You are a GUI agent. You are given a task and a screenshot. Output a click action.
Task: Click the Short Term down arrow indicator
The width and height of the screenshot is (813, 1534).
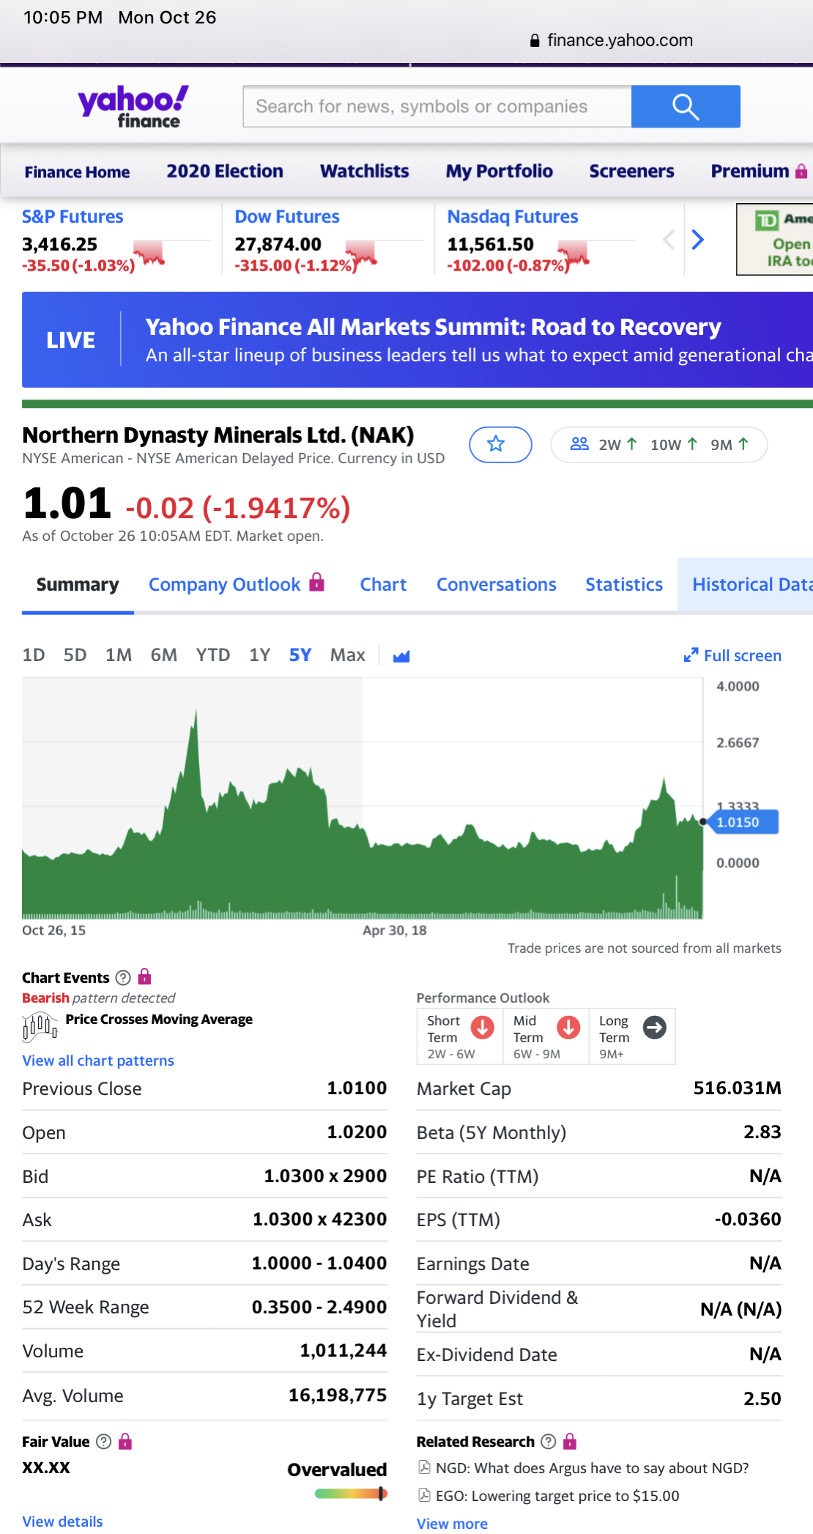coord(482,1028)
